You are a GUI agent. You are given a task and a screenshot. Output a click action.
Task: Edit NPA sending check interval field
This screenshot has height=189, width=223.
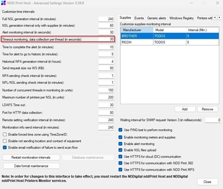point(106,76)
